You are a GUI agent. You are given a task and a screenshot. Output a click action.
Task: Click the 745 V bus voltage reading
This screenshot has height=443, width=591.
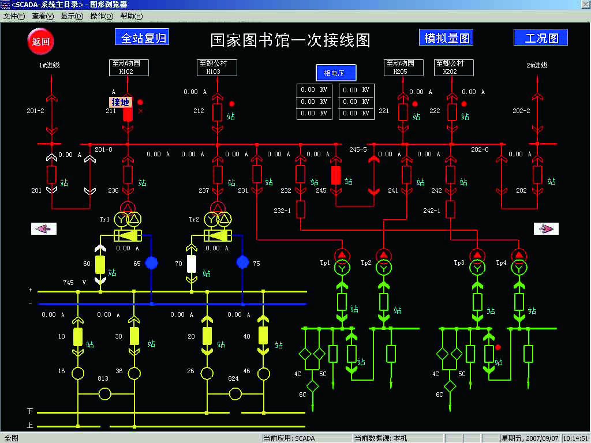click(x=74, y=283)
